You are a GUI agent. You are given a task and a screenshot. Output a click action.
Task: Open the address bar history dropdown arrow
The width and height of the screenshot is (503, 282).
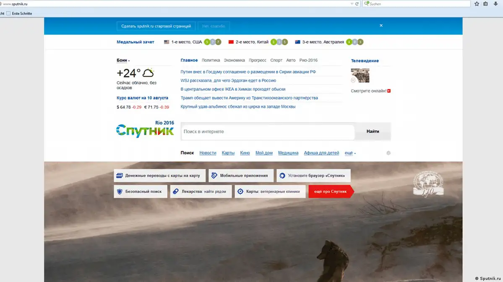click(352, 4)
